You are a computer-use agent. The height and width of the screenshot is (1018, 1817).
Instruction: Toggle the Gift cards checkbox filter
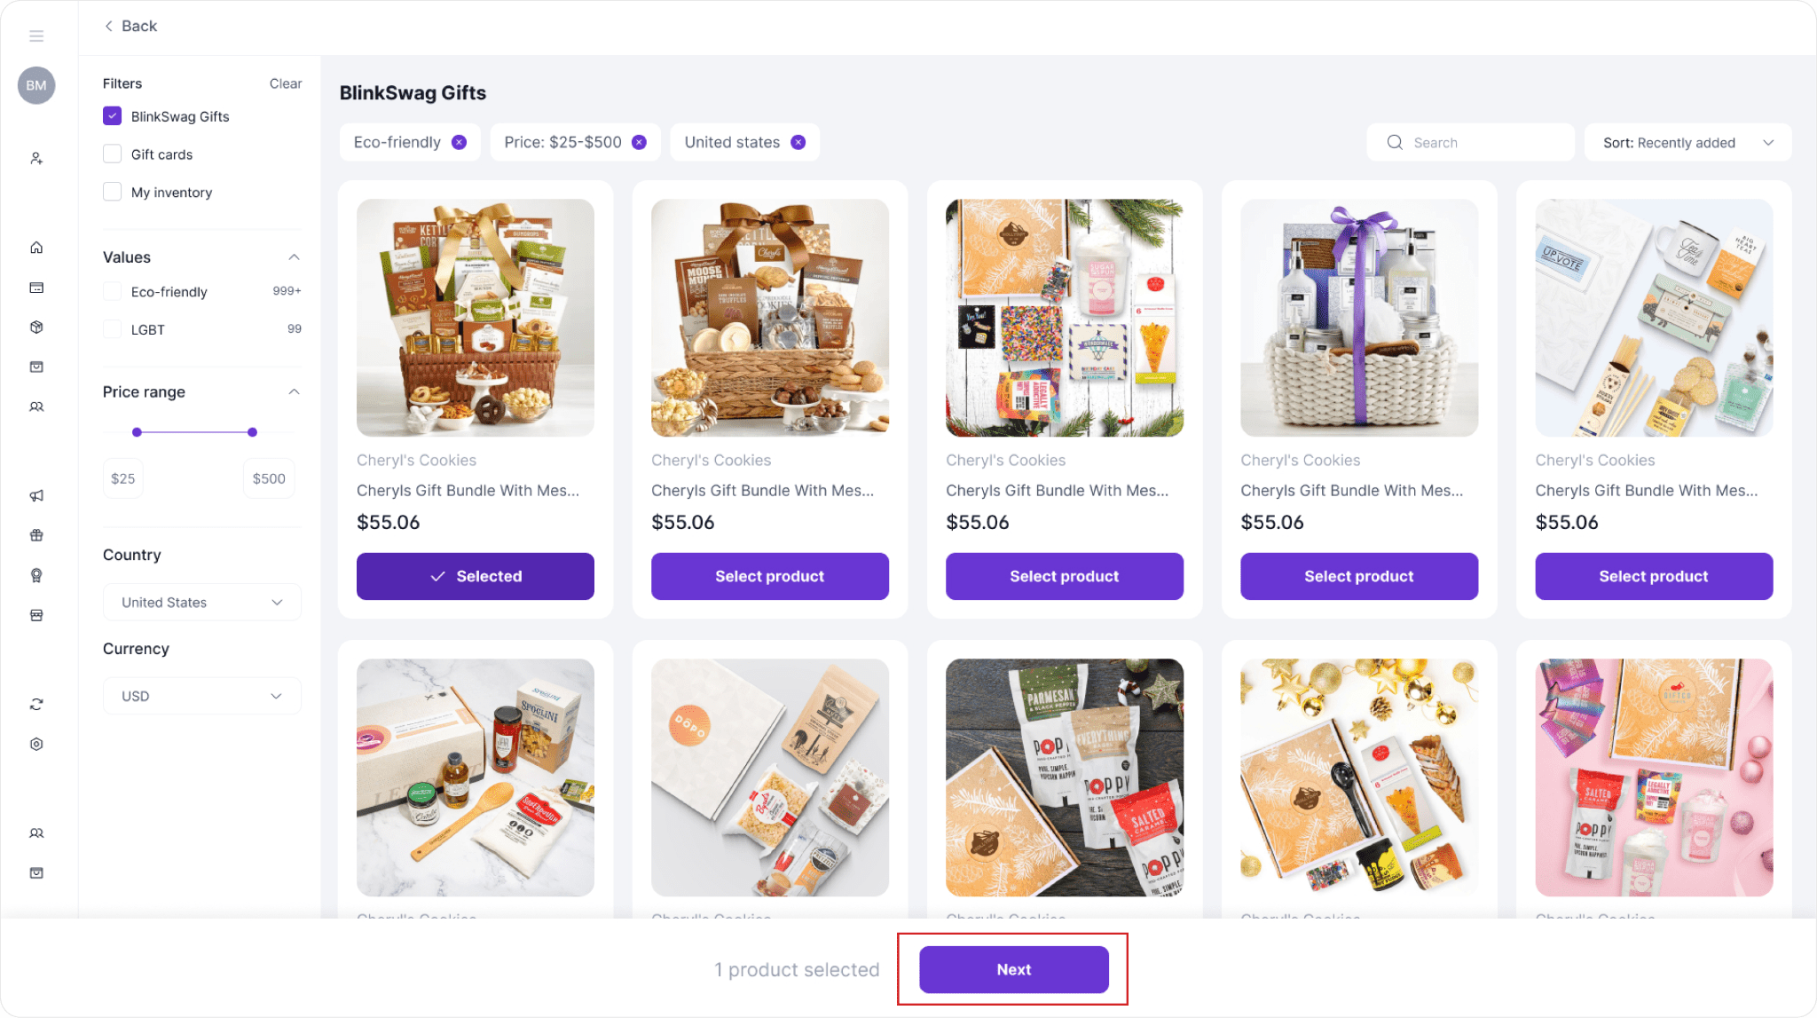click(113, 154)
